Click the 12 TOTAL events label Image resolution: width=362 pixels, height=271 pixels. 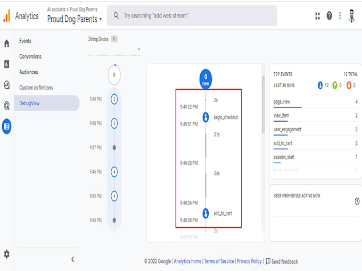click(x=350, y=74)
